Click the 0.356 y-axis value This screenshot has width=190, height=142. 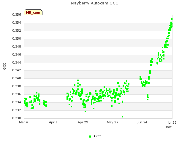pyautogui.click(x=17, y=15)
